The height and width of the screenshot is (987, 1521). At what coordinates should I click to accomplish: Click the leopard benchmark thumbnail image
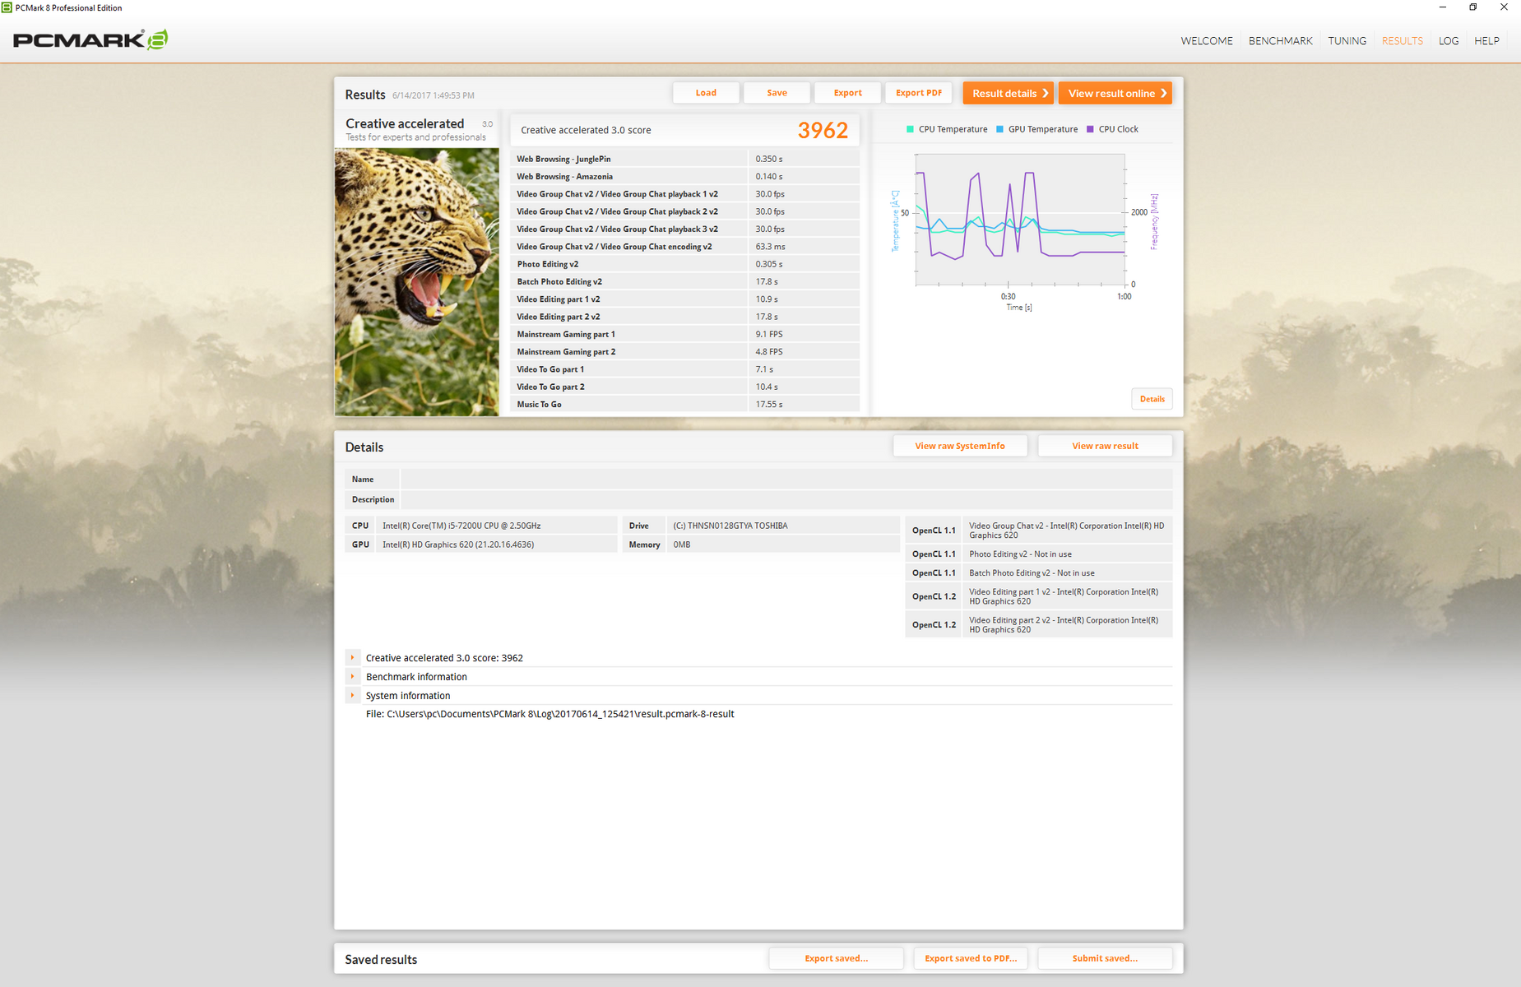tap(416, 281)
